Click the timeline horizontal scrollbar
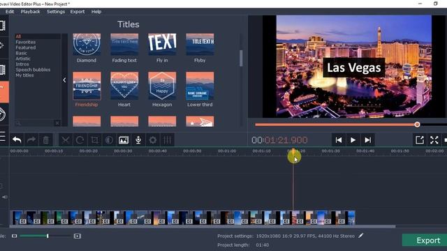The height and width of the screenshot is (251, 447). pyautogui.click(x=203, y=227)
